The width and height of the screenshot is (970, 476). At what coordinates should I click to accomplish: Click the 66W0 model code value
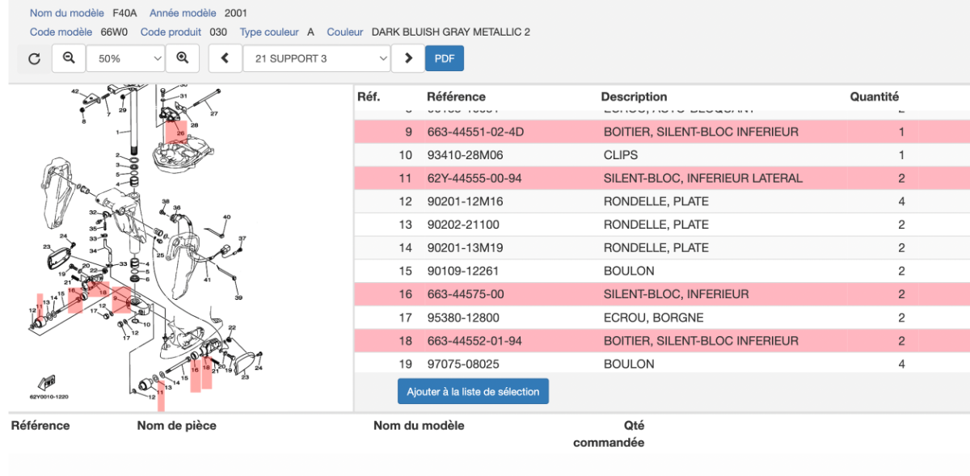click(116, 32)
